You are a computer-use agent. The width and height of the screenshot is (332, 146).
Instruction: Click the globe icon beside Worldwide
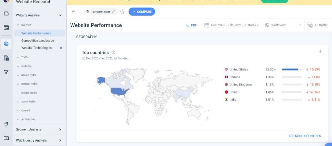267,25
